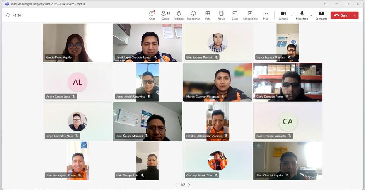365x190 pixels.
Task: Click the meeting timer 41:14
Action: (x=17, y=15)
